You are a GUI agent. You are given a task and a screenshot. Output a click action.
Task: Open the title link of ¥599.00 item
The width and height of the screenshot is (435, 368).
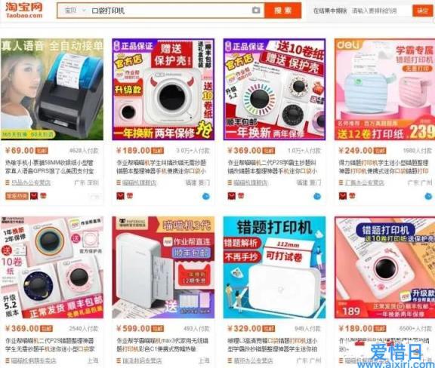162,345
